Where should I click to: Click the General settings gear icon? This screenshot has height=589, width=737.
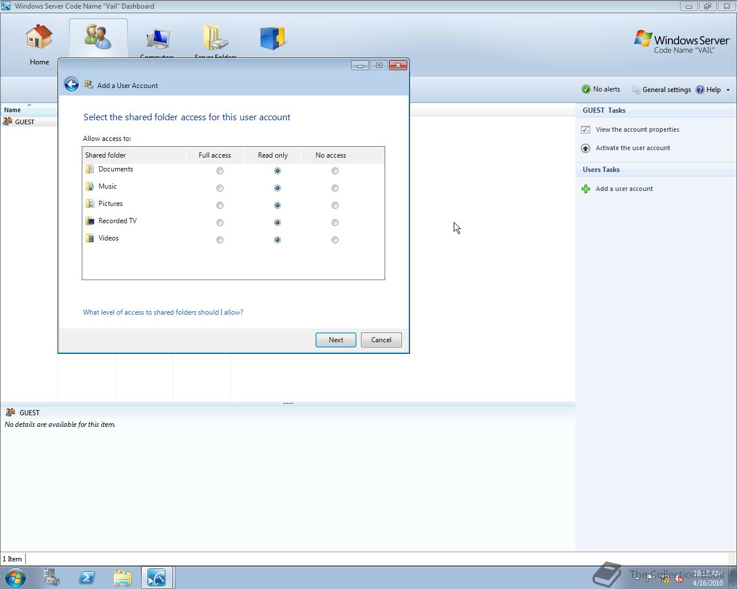(636, 90)
